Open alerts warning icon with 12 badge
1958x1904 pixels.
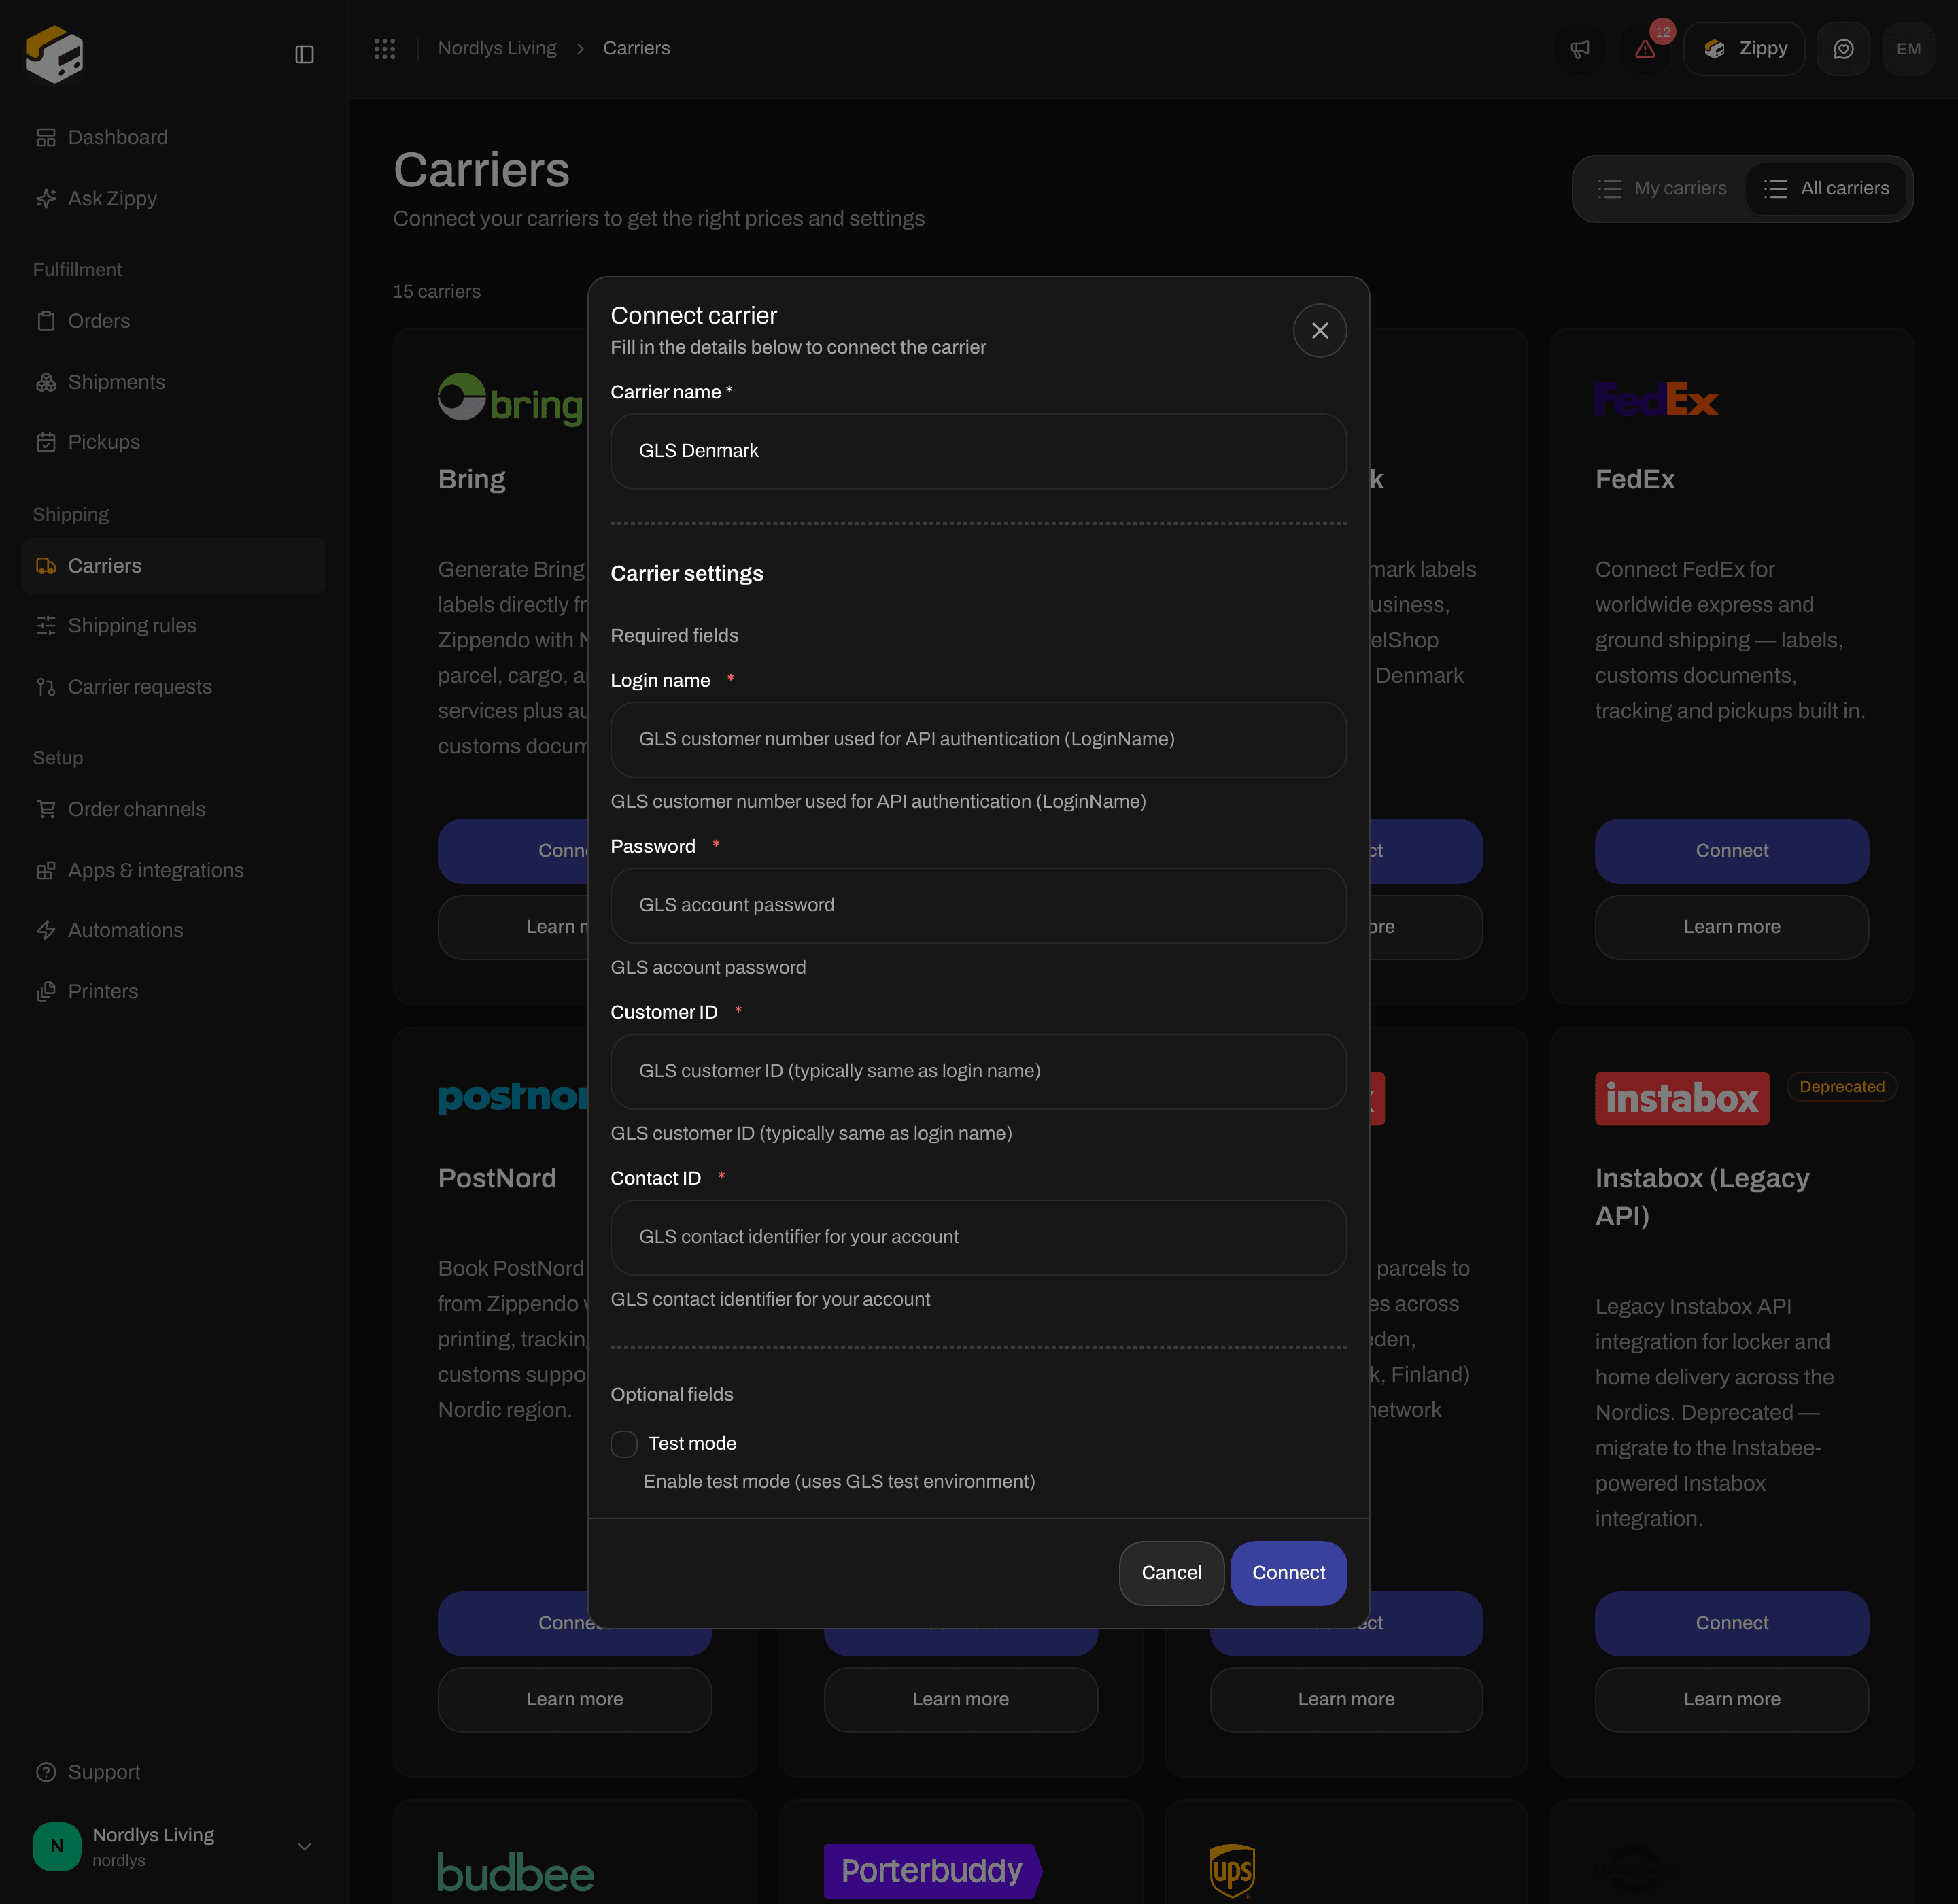1645,49
